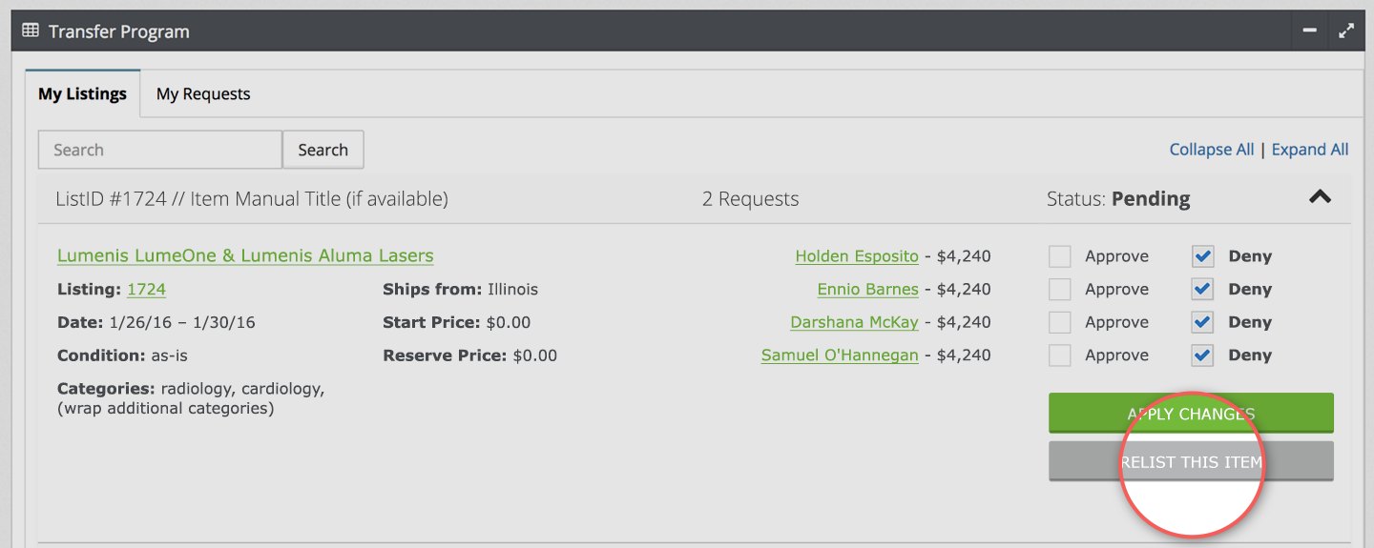Collapse the ListID #1724 row with chevron

1320,197
